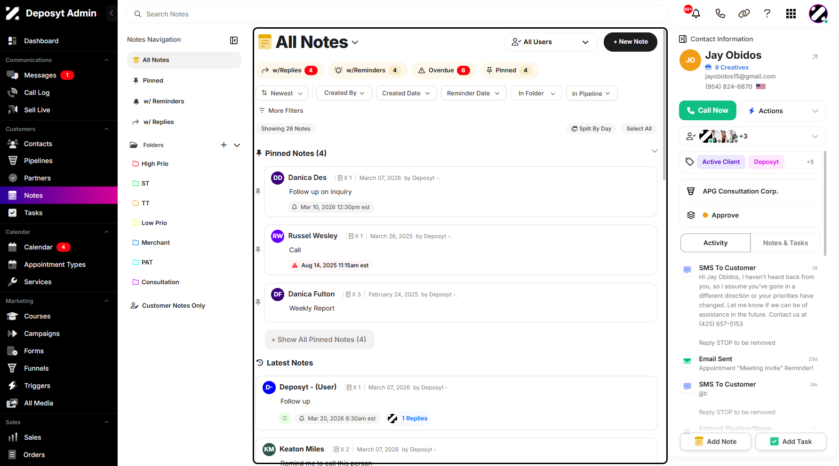Toggle Split By Day view
This screenshot has width=839, height=466.
pyautogui.click(x=591, y=129)
